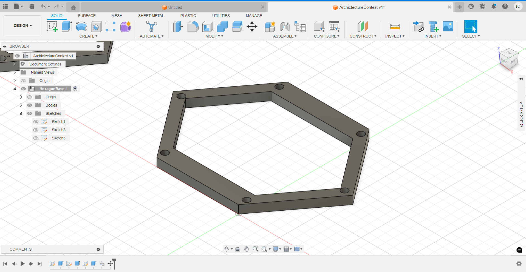
Task: Expand the Bodies folder
Action: pyautogui.click(x=21, y=105)
